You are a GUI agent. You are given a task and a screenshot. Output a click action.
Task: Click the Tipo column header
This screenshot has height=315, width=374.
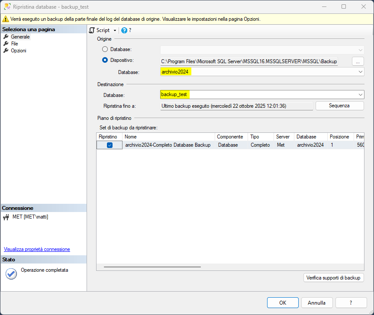click(261, 137)
